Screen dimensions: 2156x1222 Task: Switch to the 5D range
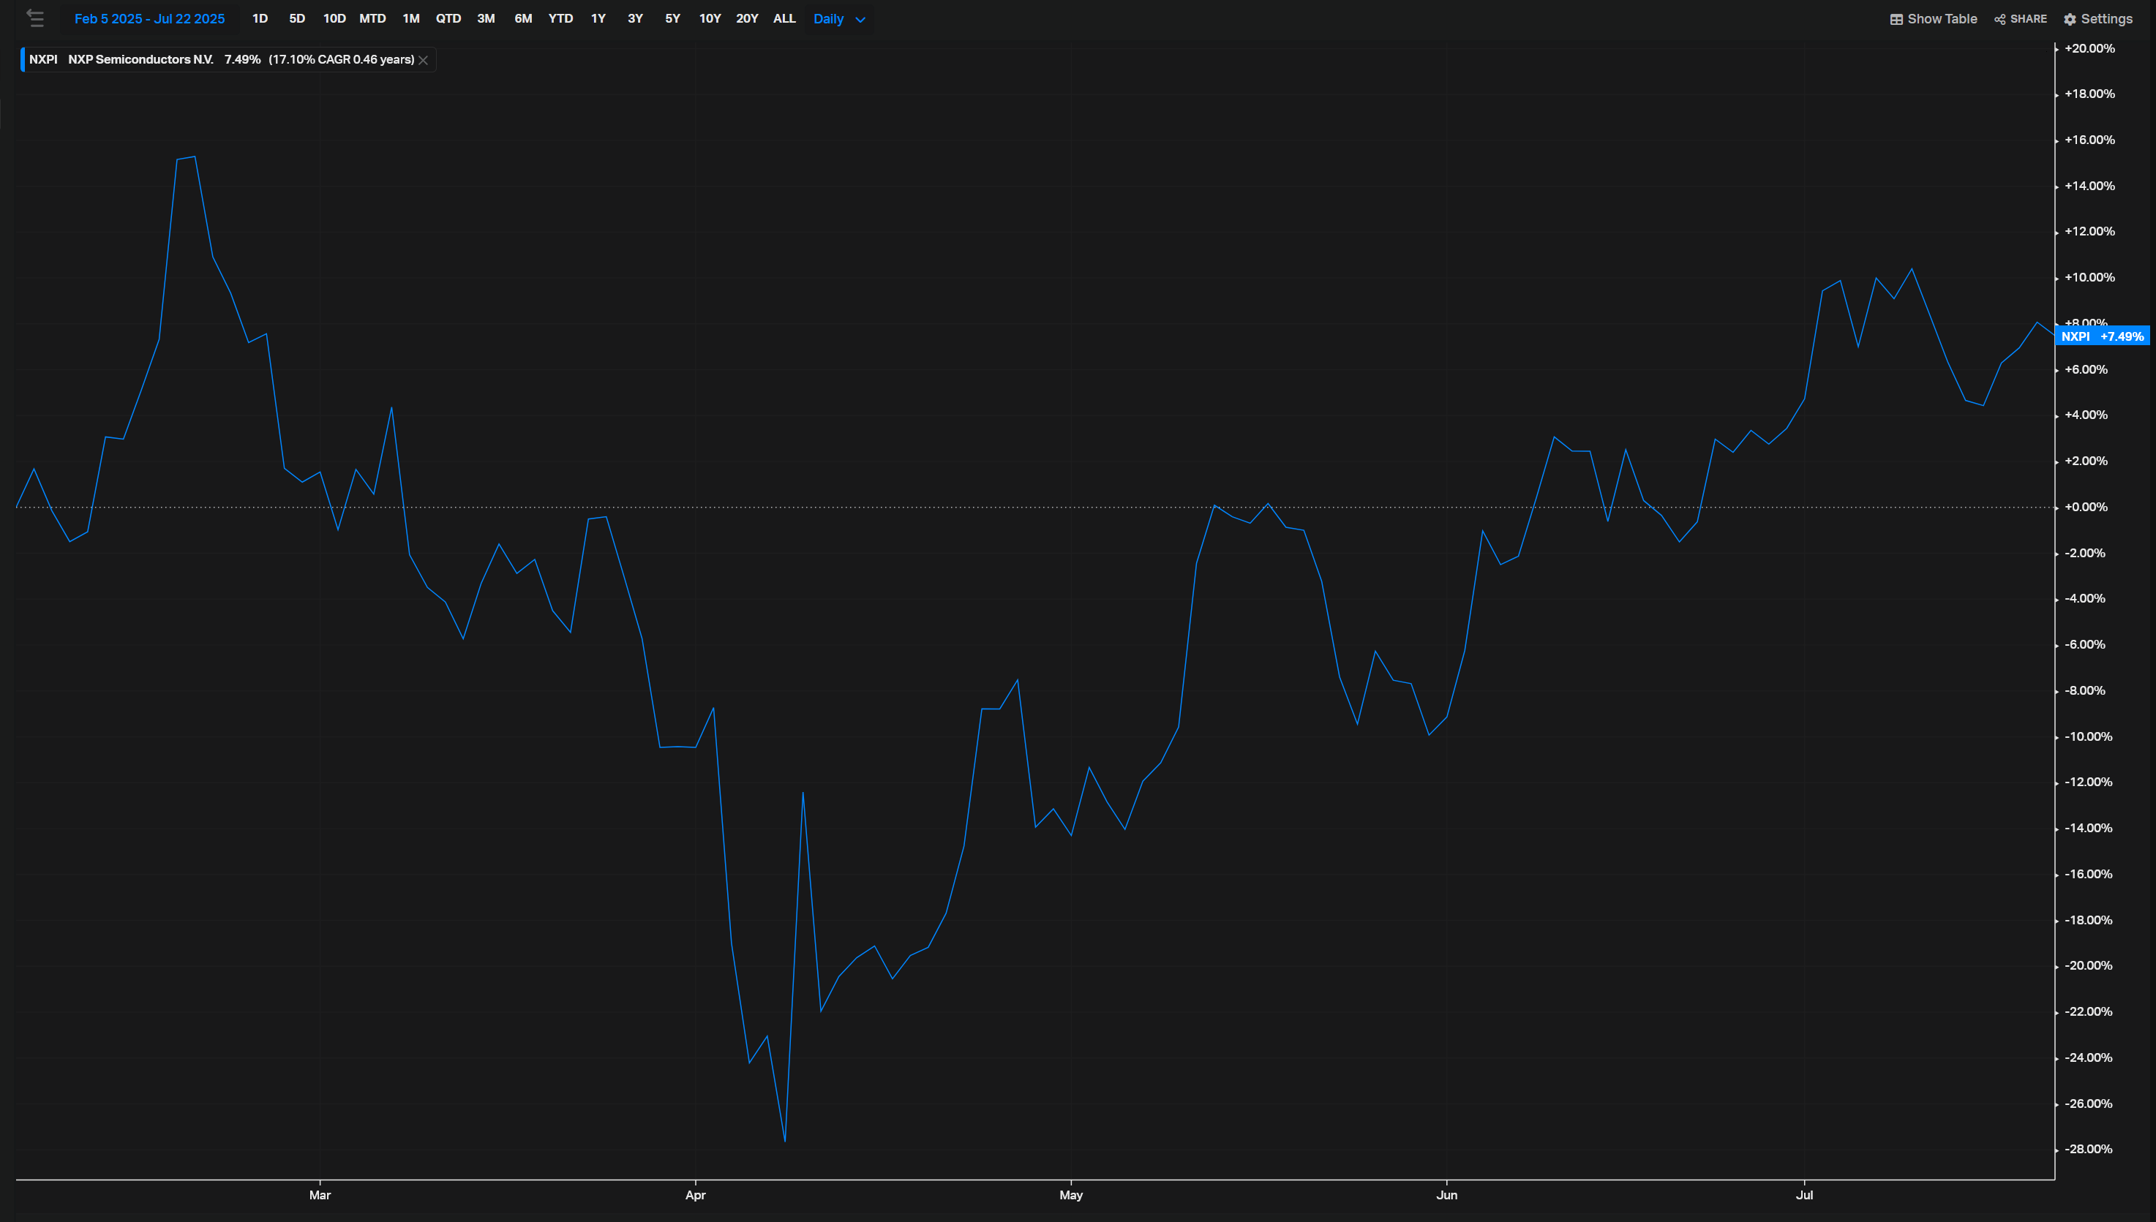[296, 18]
